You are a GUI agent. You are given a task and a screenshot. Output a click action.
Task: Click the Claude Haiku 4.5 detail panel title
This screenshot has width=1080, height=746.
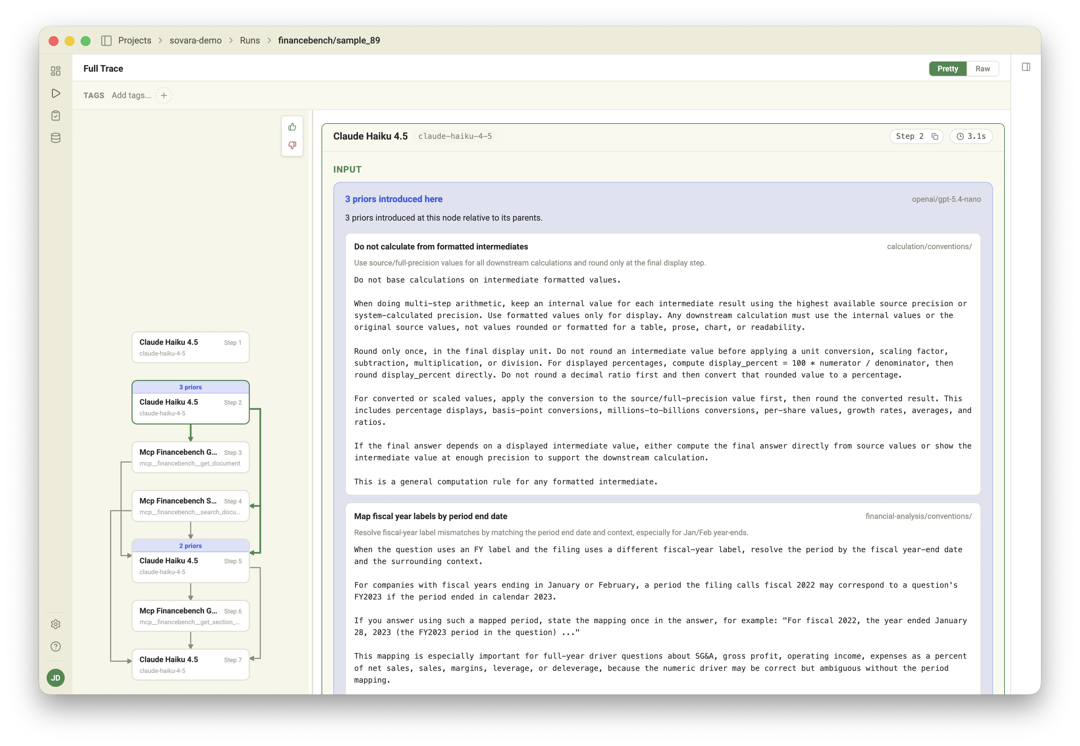[370, 136]
